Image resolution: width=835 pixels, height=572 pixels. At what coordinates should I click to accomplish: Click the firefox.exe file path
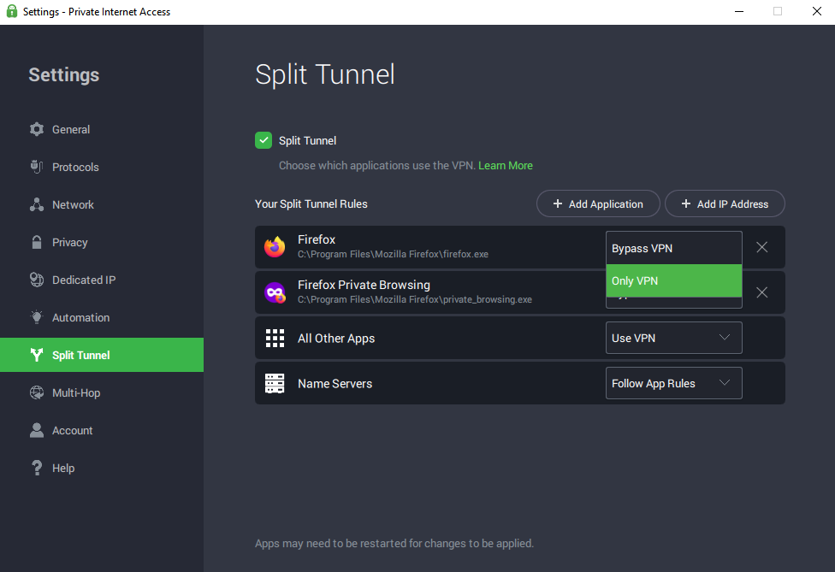(393, 254)
